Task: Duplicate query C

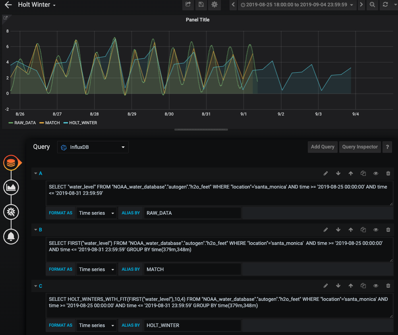Action: [363, 286]
